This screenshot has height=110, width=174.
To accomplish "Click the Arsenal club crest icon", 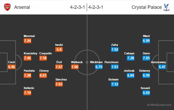I will coord(7,7).
